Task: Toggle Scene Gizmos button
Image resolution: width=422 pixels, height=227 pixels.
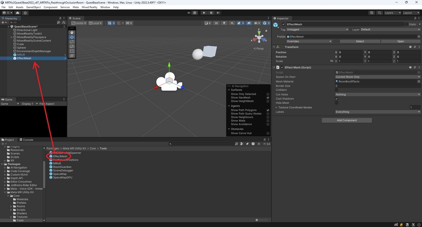Action: 264,23
